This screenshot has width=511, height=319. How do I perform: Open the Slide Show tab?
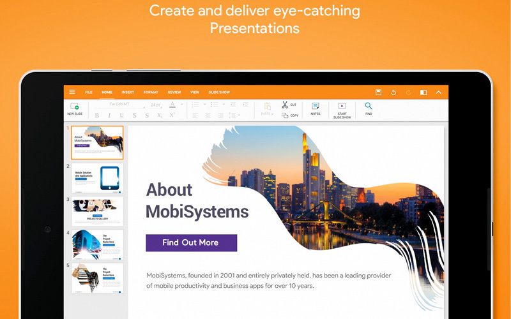pos(219,93)
